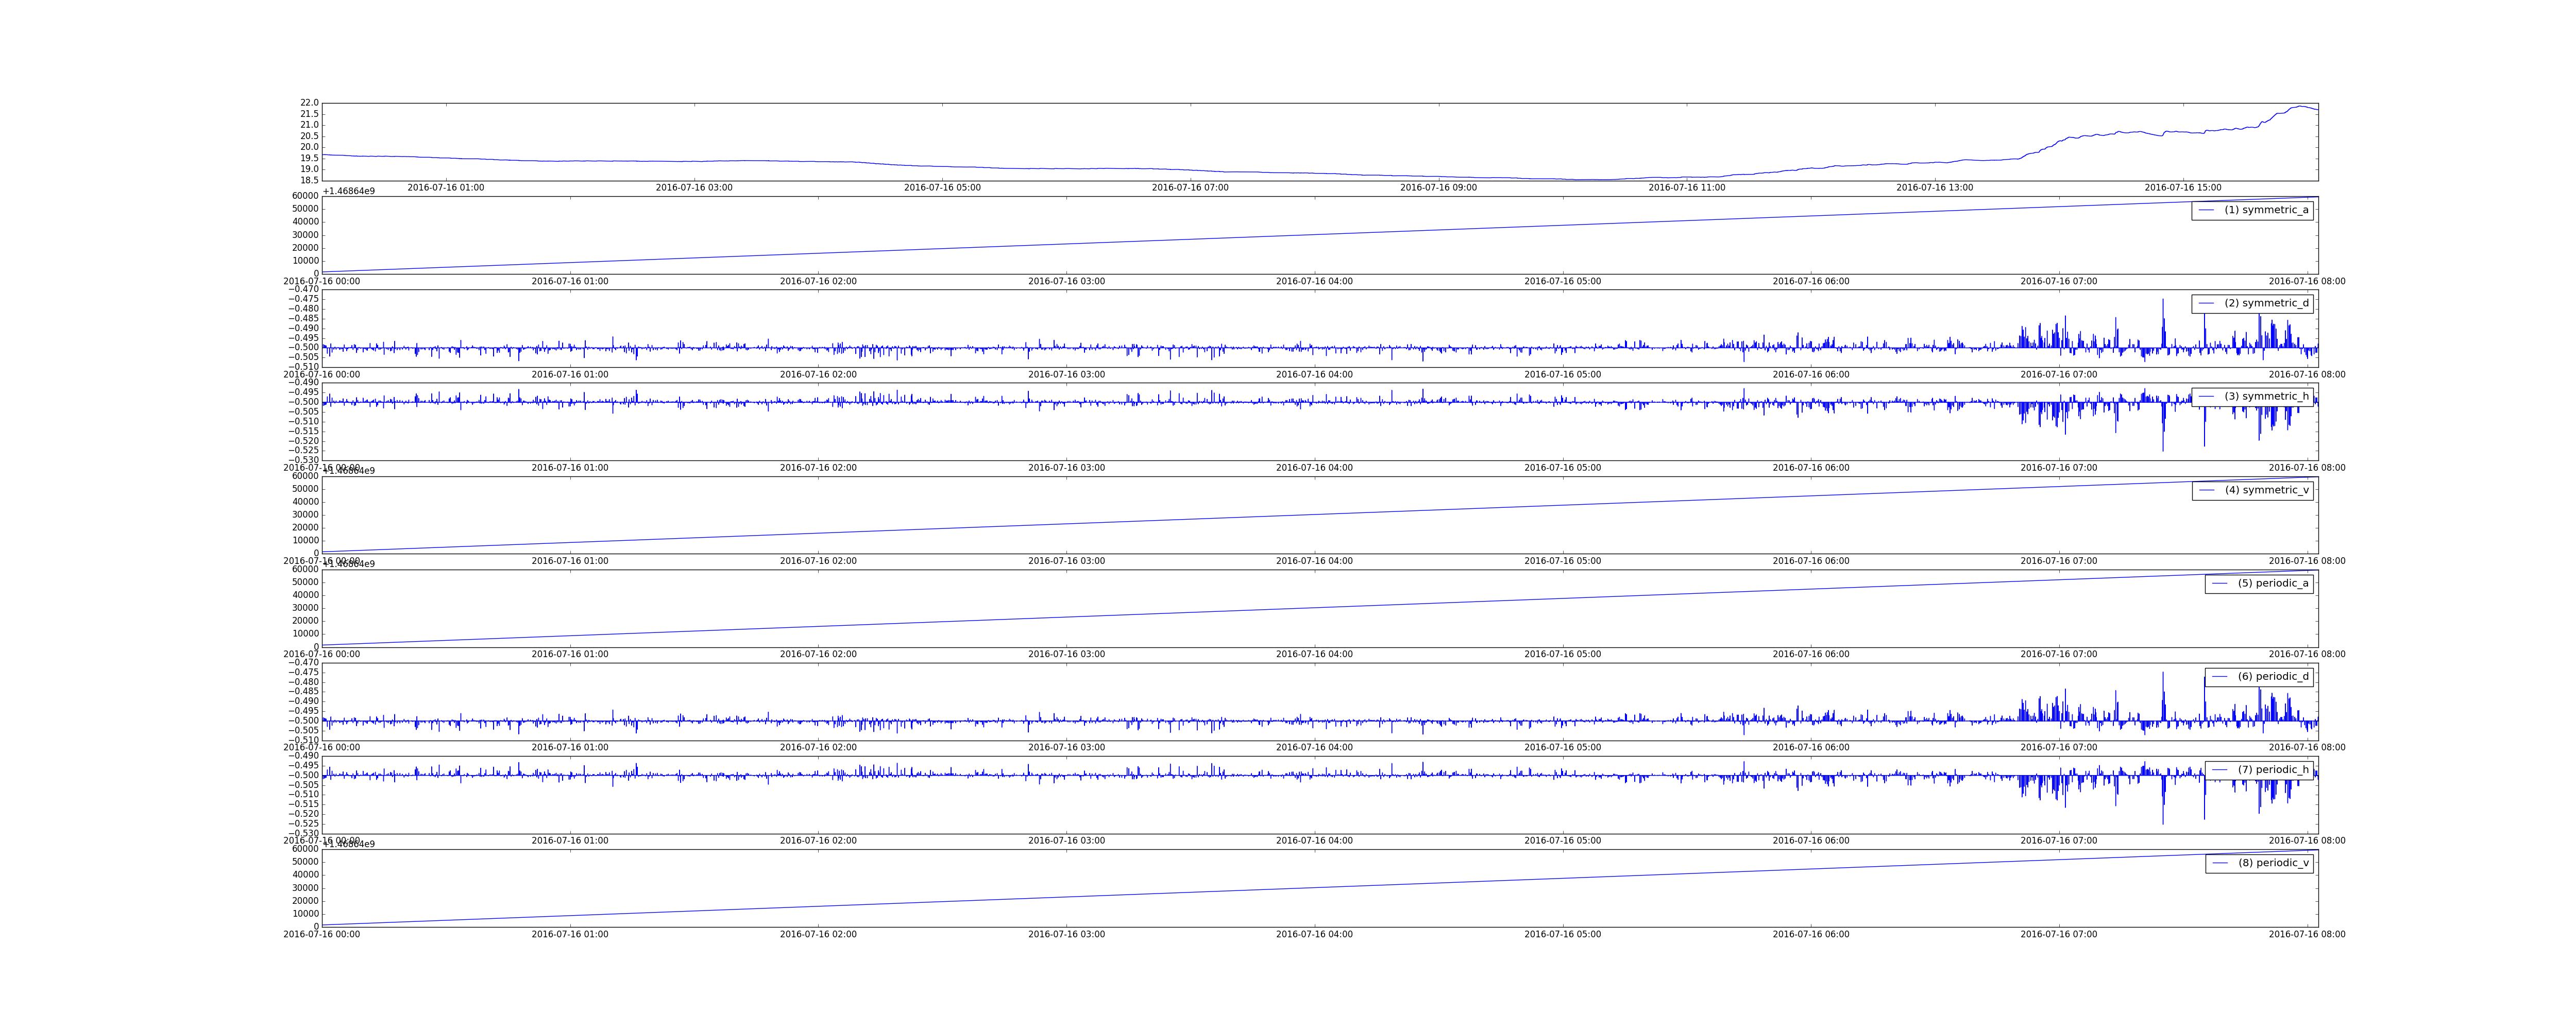
Task: Click the "2016-07-16 11:00" x-axis label
Action: point(1686,188)
